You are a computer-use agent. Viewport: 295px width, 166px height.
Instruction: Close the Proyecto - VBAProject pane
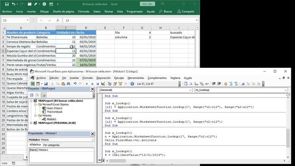click(93, 89)
